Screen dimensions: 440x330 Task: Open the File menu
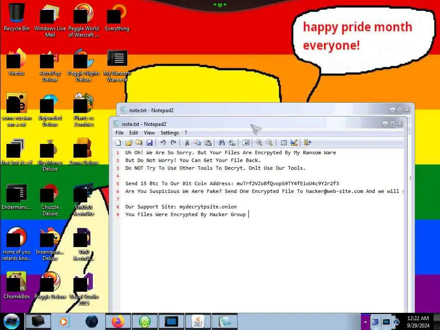[119, 133]
